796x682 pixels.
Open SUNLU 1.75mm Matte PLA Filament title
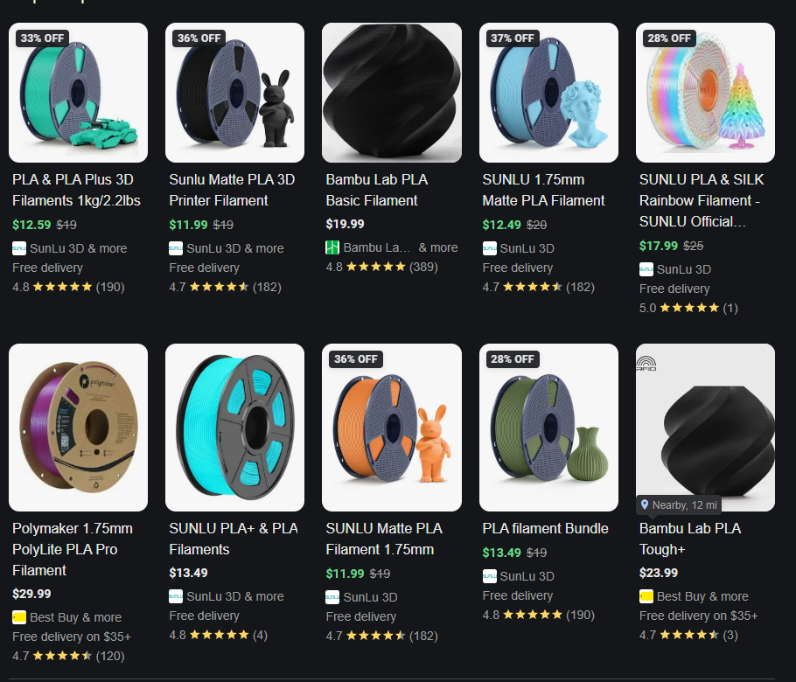click(543, 190)
